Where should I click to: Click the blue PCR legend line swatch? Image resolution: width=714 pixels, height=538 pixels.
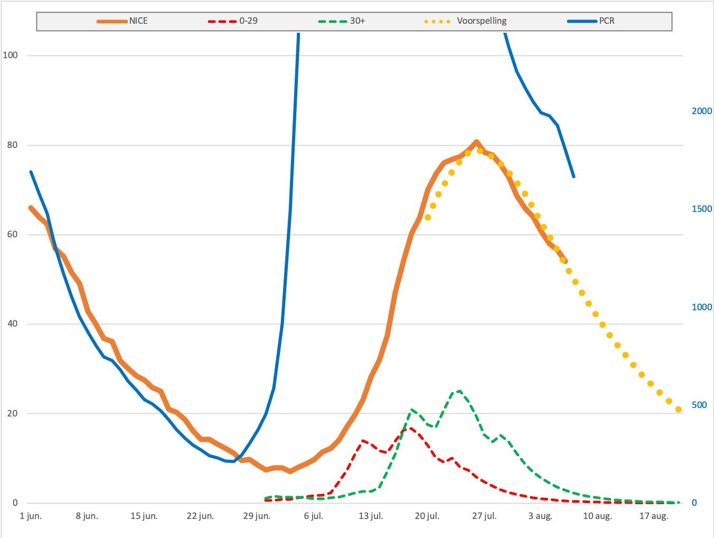click(582, 22)
